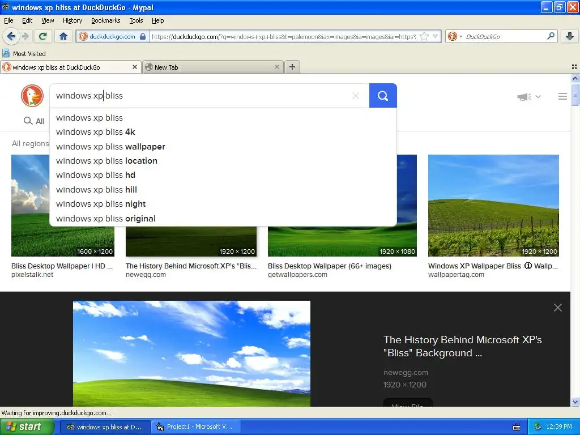
Task: Click the search bar magnifier icon
Action: pos(551,36)
